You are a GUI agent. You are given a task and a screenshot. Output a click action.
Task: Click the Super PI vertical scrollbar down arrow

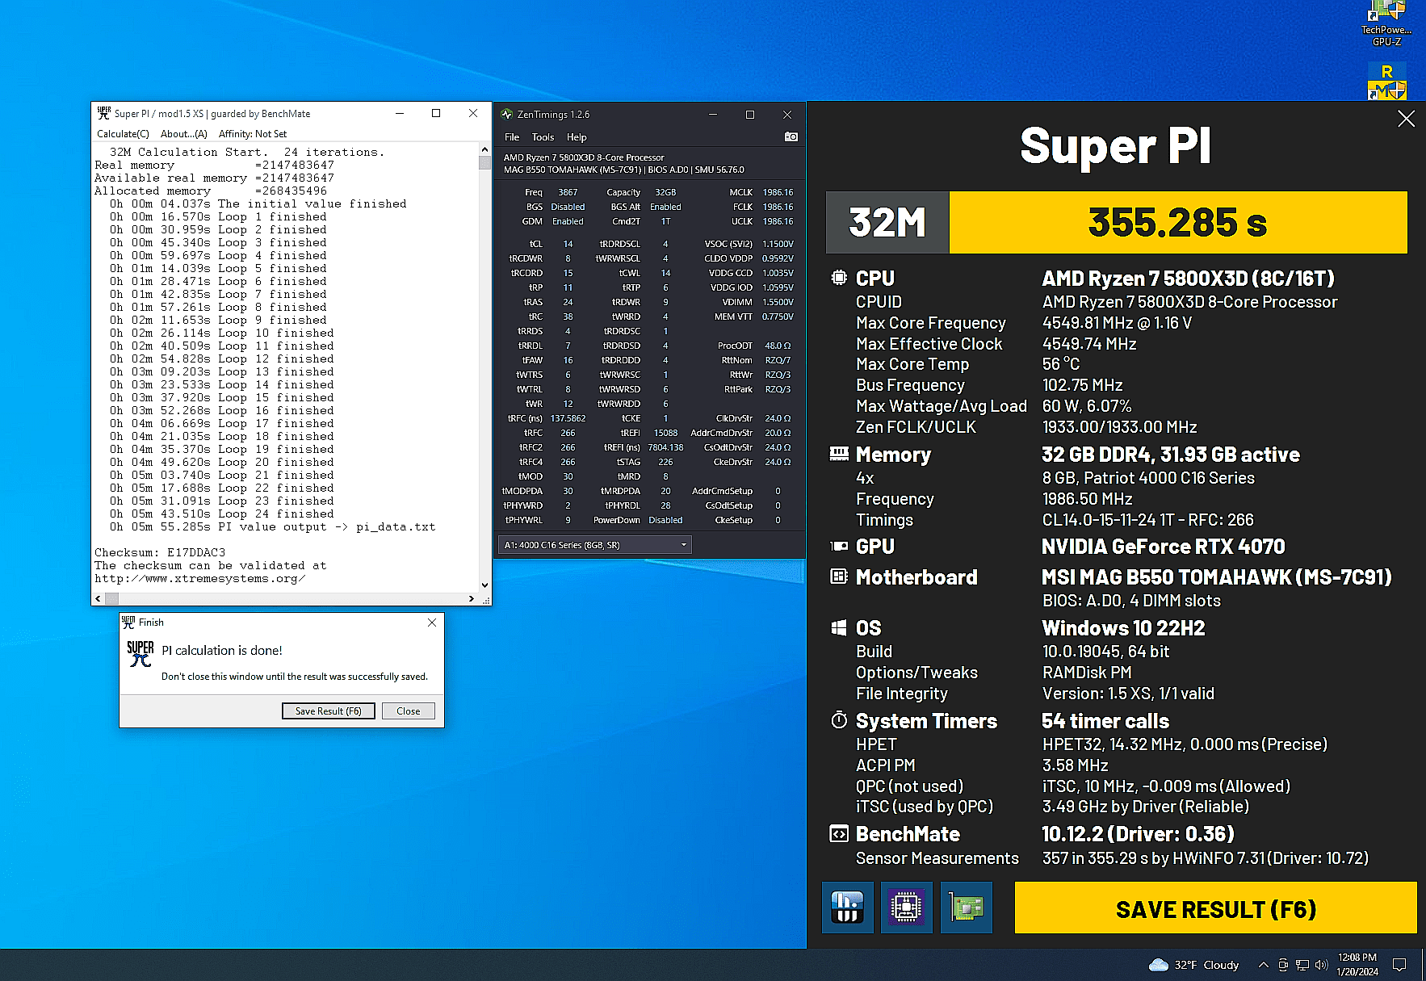pos(484,585)
